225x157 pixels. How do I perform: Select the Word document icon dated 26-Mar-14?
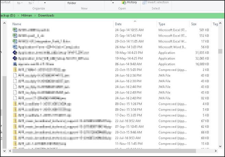point(15,47)
